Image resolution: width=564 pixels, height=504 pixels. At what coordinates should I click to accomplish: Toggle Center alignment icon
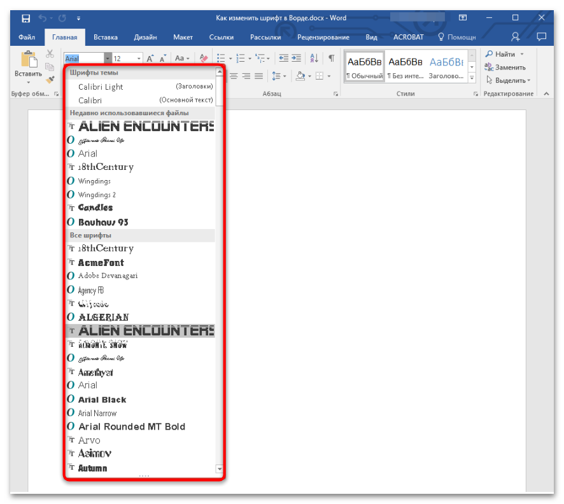click(x=234, y=76)
